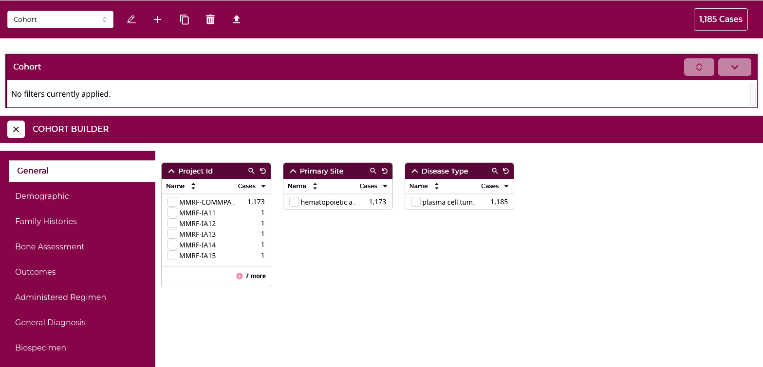The height and width of the screenshot is (367, 763).
Task: Reset the Primary Site facet selections
Action: 385,171
